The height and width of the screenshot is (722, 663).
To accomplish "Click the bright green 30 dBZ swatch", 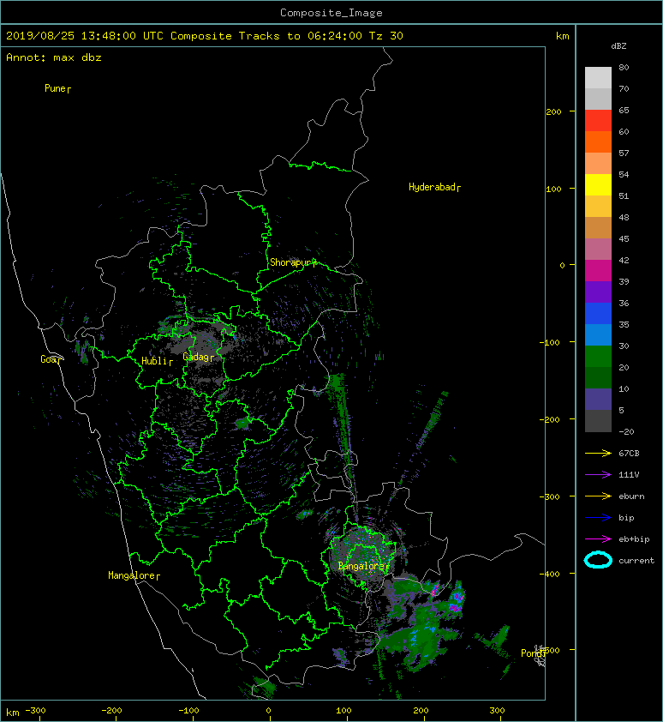I will pos(598,357).
